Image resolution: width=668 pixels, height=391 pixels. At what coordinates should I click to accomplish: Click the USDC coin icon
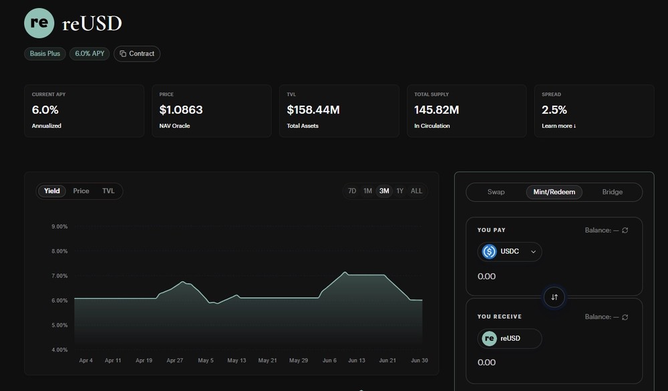coord(489,251)
